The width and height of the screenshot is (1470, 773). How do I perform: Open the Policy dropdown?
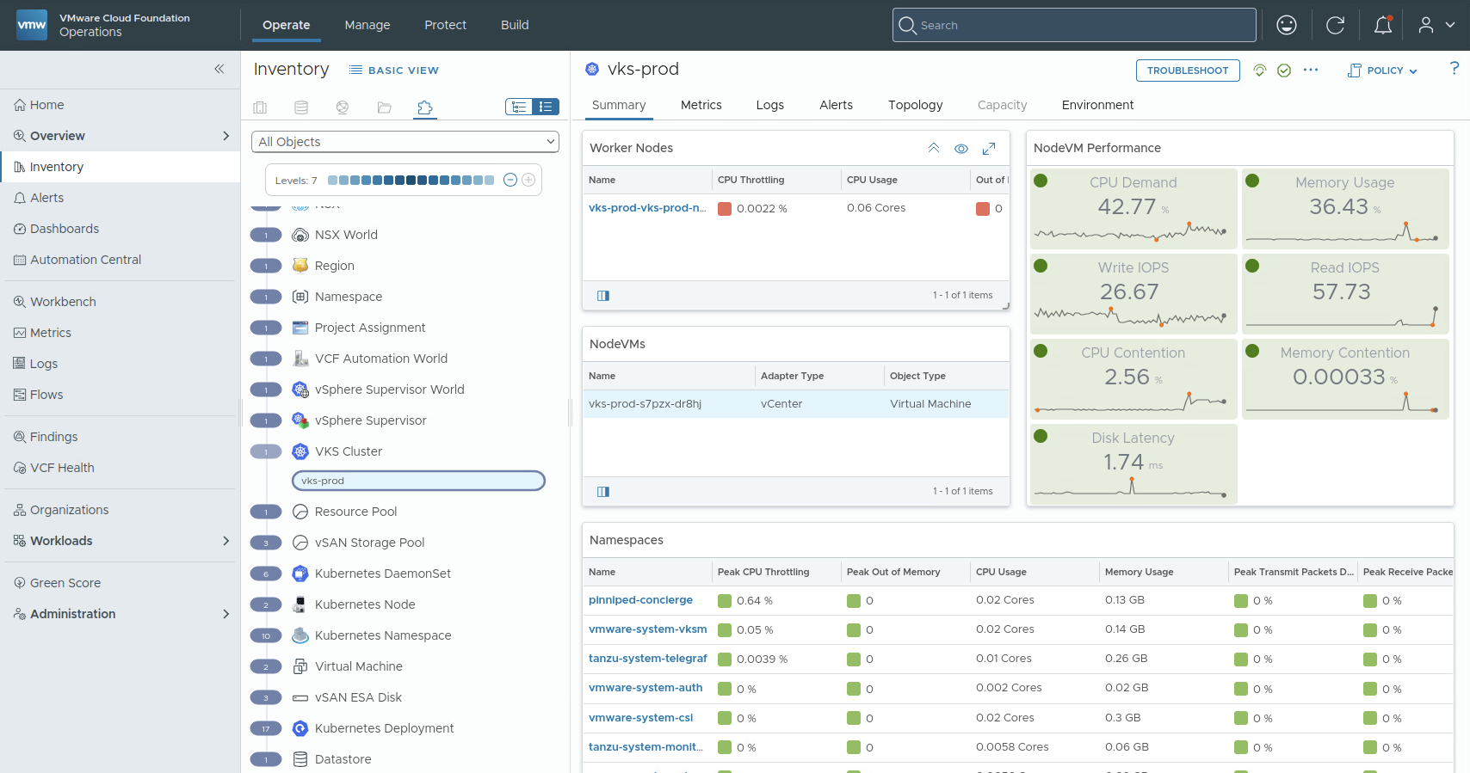click(x=1382, y=71)
